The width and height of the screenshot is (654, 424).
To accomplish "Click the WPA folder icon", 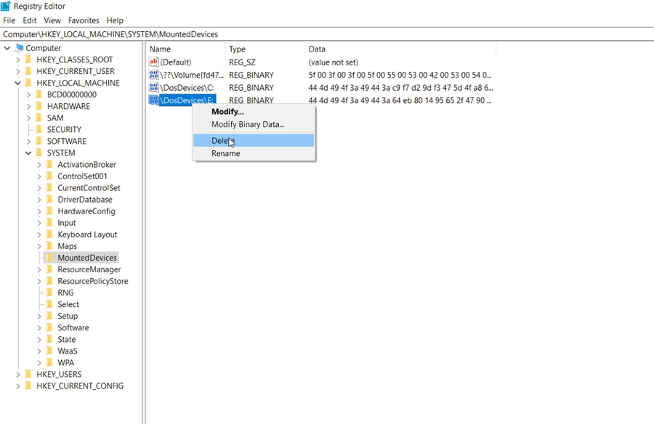I will click(x=49, y=363).
